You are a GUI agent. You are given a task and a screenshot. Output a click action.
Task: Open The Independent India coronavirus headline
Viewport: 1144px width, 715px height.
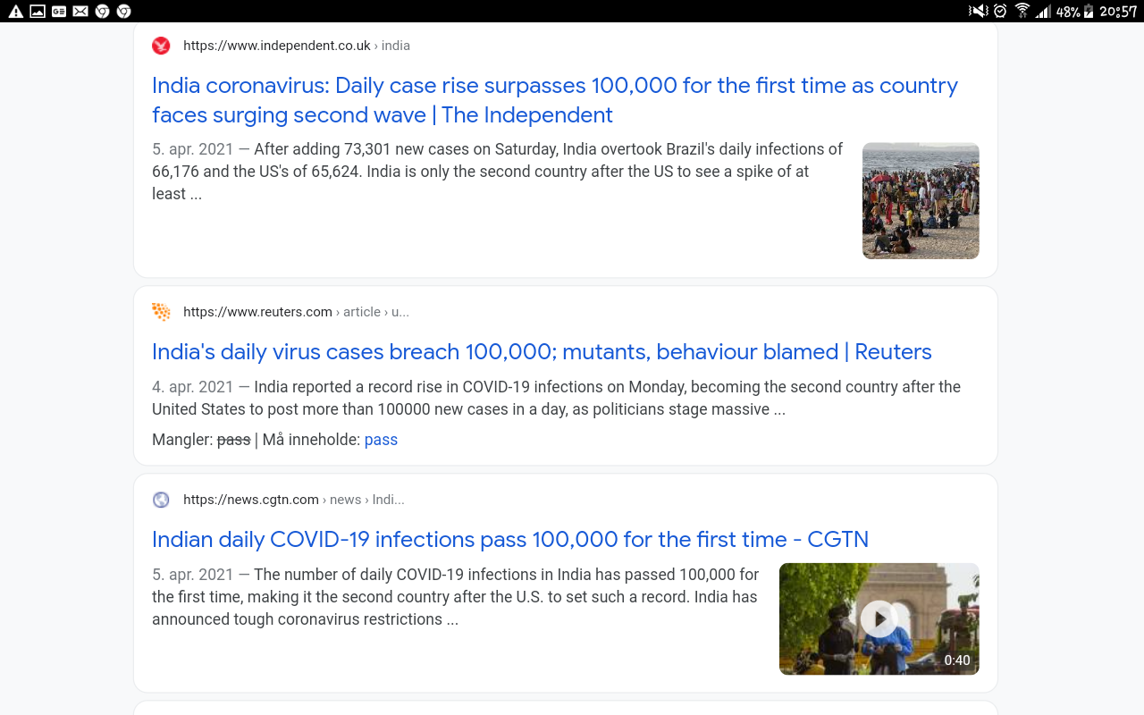tap(554, 100)
